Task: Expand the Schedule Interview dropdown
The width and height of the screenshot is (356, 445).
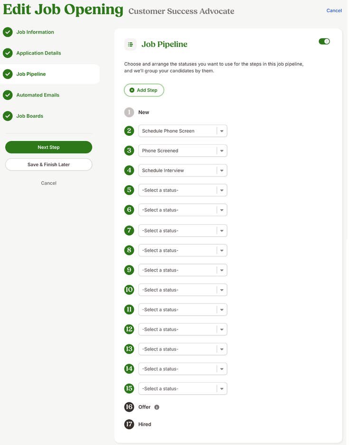Action: pyautogui.click(x=183, y=170)
